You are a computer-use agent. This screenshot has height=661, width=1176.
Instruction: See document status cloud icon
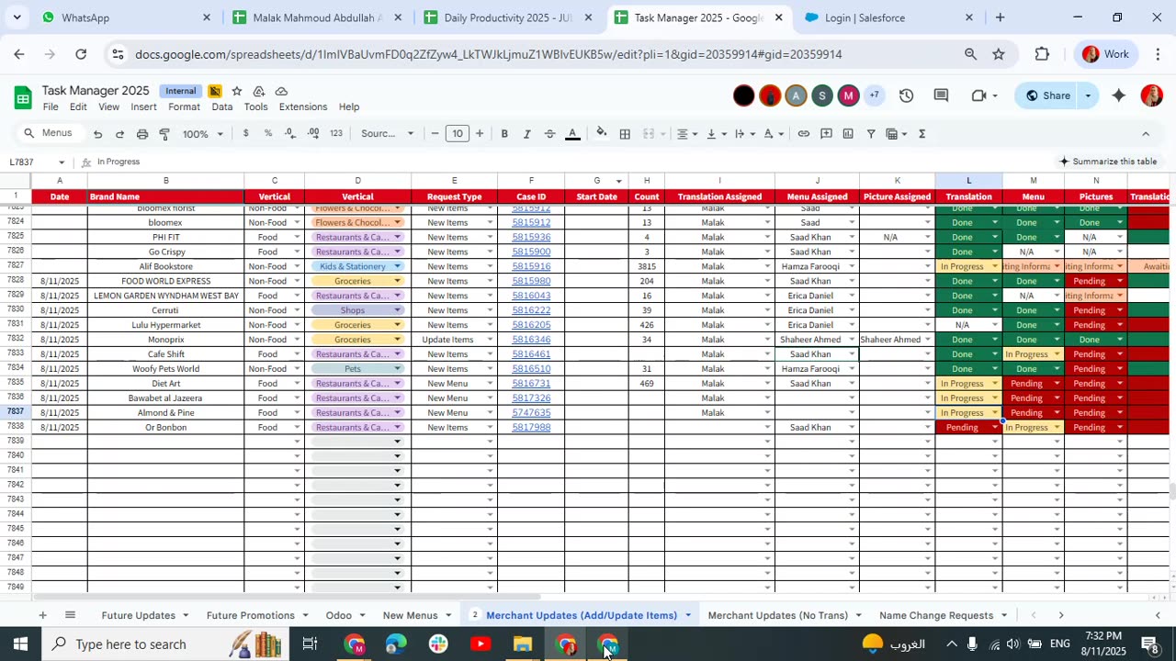click(x=281, y=91)
